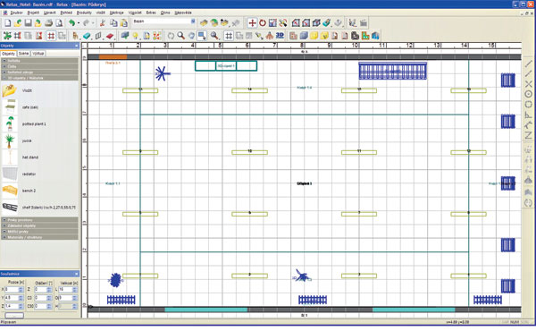536x331 pixels.
Task: Open the Soubor menu
Action: click(16, 13)
